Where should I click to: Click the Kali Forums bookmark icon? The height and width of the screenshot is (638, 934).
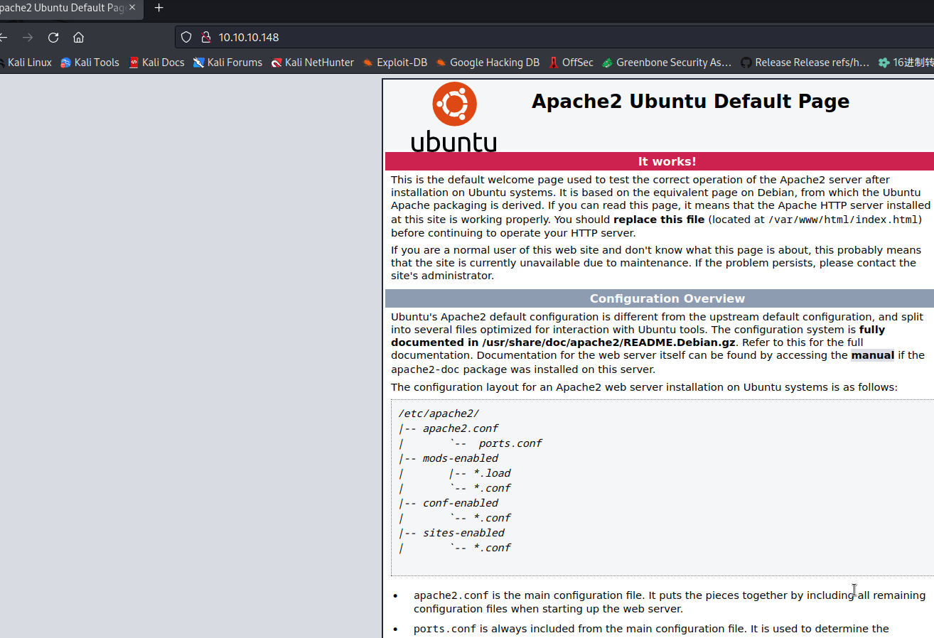[199, 63]
